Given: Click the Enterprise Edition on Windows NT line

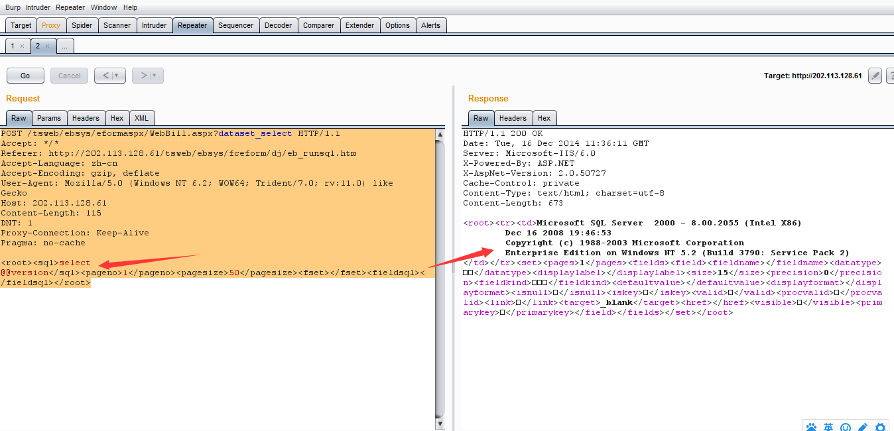Looking at the screenshot, I should click(677, 253).
